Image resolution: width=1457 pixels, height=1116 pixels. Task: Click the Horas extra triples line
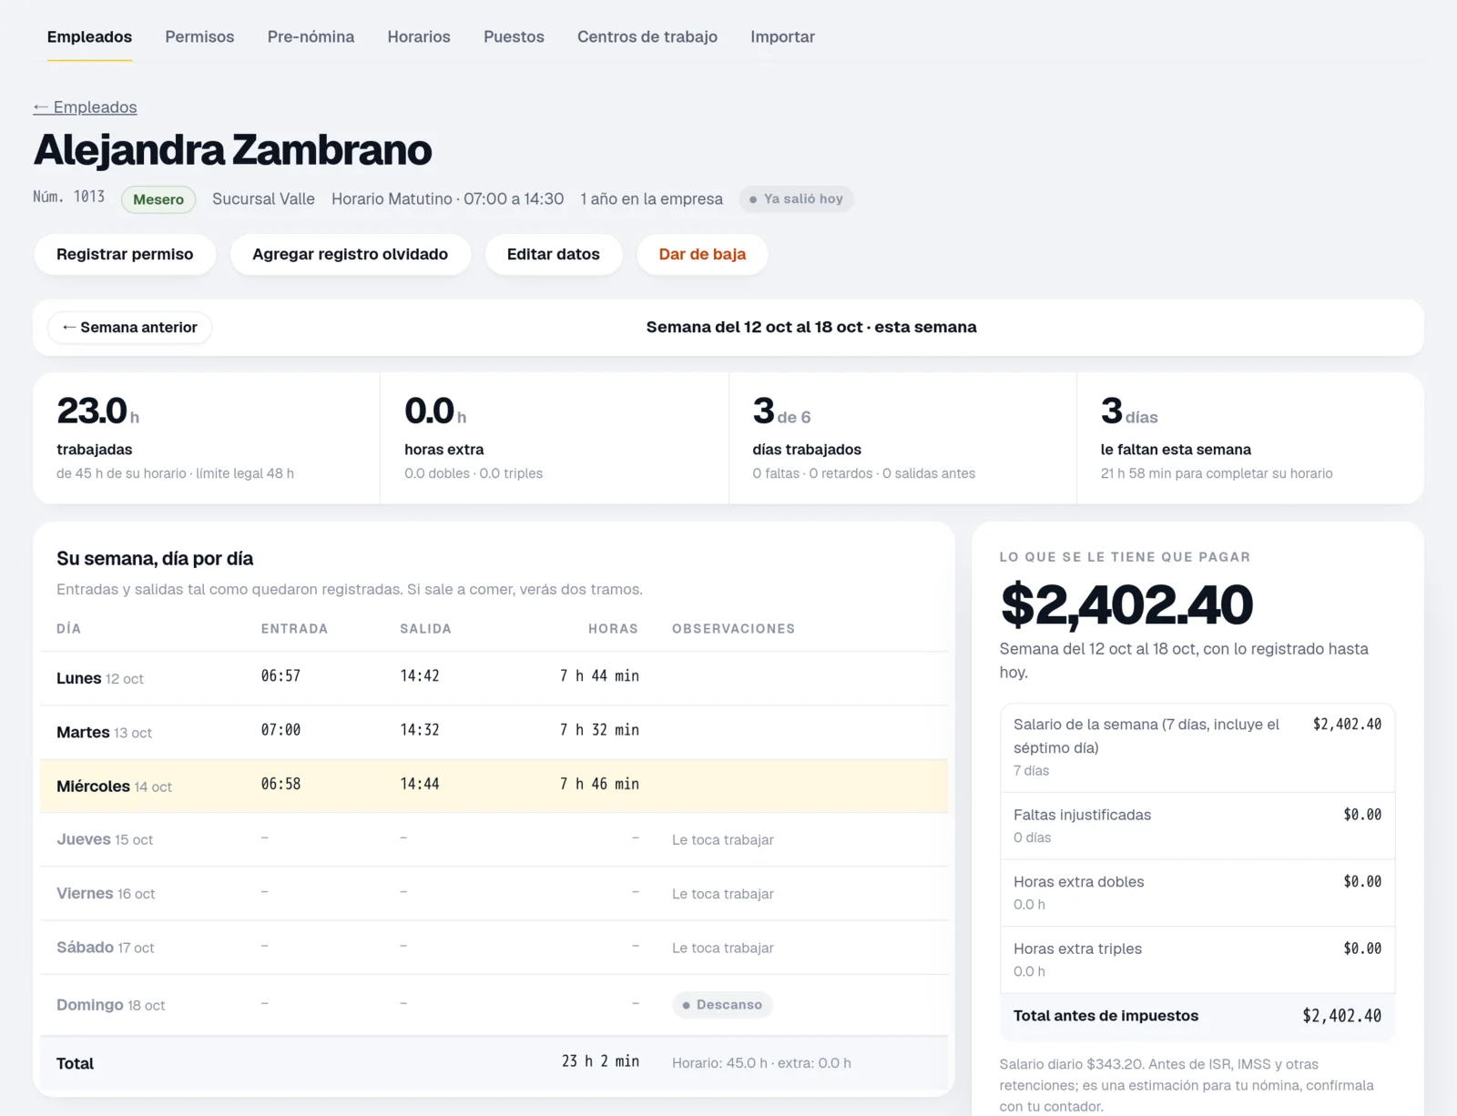1197,959
